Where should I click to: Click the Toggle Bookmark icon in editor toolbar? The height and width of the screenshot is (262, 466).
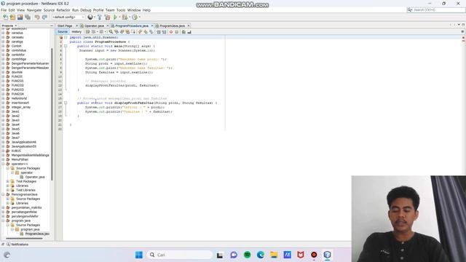[151, 32]
